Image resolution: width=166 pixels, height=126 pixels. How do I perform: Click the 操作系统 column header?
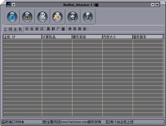tap(87, 37)
